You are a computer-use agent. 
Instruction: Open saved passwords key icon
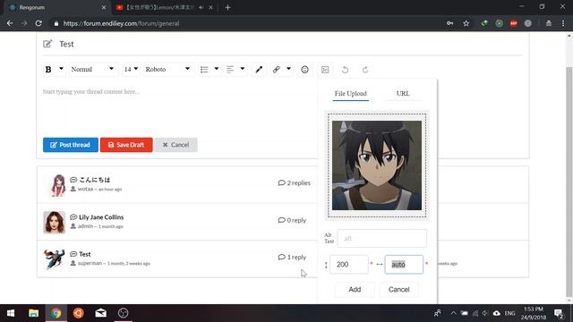449,23
